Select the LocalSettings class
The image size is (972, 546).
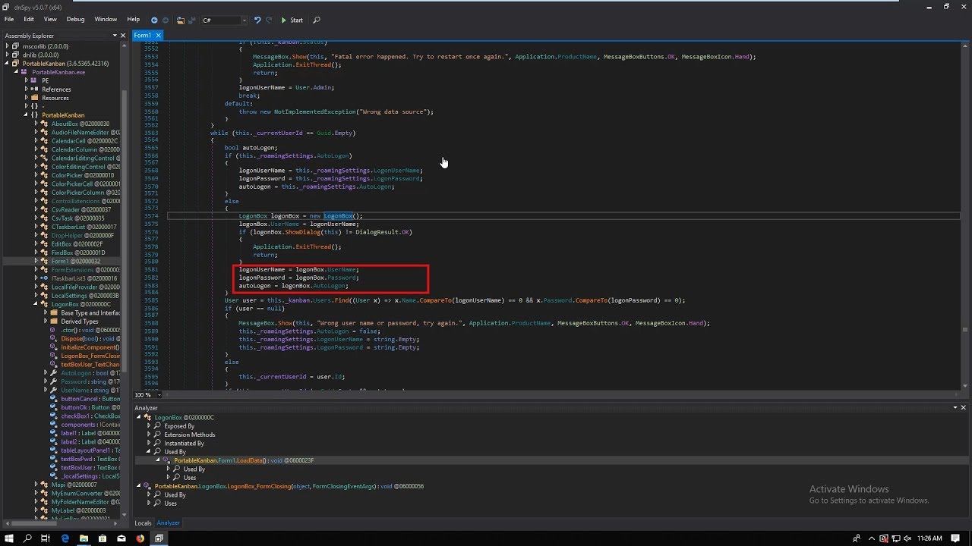85,296
